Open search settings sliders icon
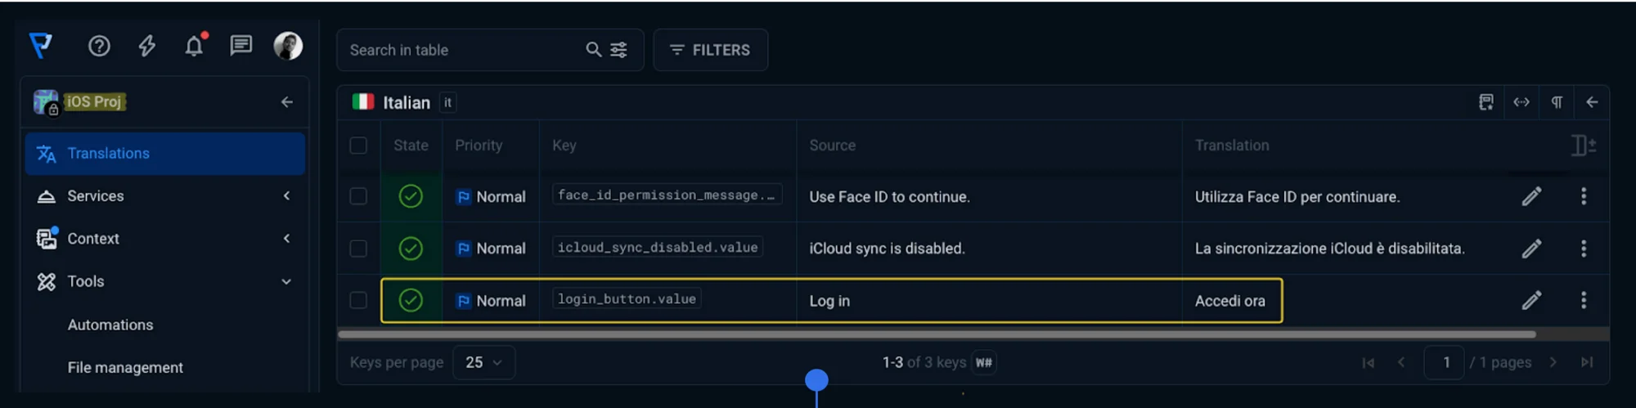1636x408 pixels. (619, 50)
